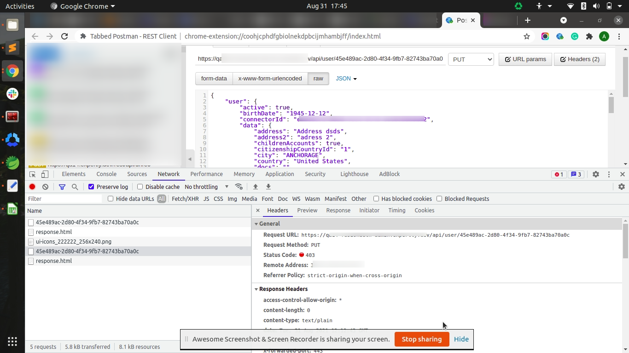Open the Chrome extensions puzzle icon

coord(589,36)
